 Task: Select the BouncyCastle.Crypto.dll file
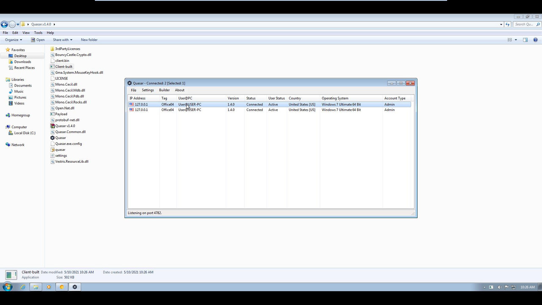pyautogui.click(x=71, y=55)
